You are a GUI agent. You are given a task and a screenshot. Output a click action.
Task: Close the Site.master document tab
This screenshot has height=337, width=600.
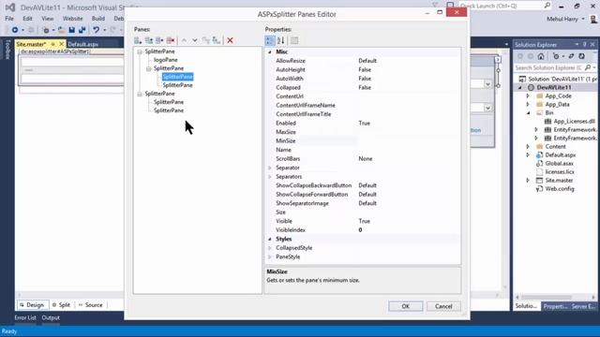point(61,44)
